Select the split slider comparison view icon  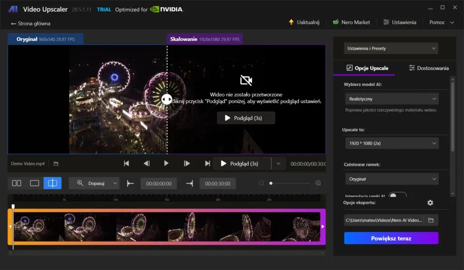point(53,183)
